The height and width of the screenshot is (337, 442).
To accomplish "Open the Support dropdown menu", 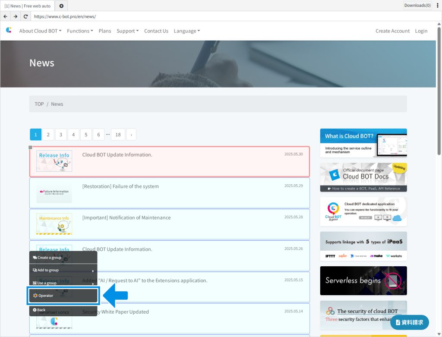I will click(128, 31).
